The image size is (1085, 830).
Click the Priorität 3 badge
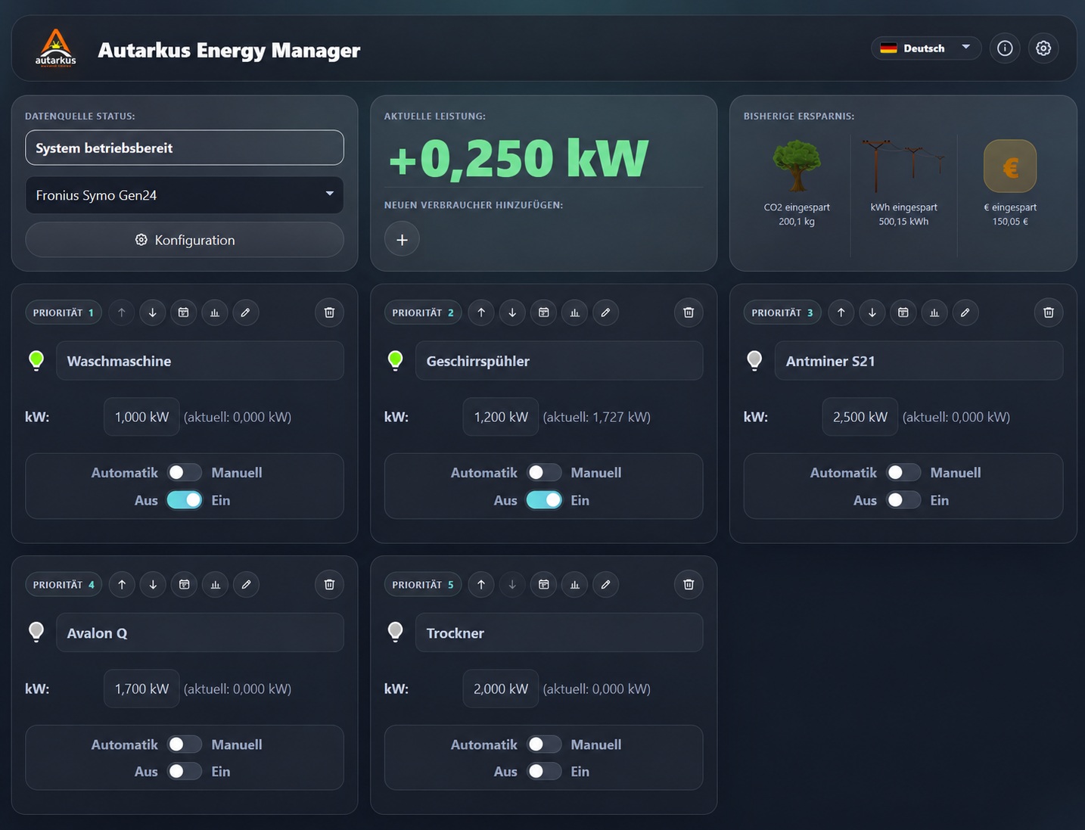point(782,312)
